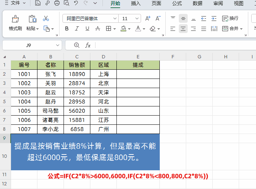Click the Print icon in quick access toolbar
The height and width of the screenshot is (189, 256).
point(57,3)
